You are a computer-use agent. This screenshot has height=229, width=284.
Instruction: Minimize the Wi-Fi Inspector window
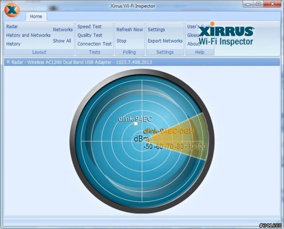coord(248,4)
